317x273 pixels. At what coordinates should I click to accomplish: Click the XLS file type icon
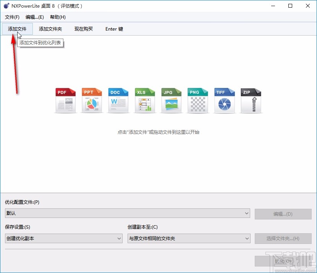pos(145,101)
